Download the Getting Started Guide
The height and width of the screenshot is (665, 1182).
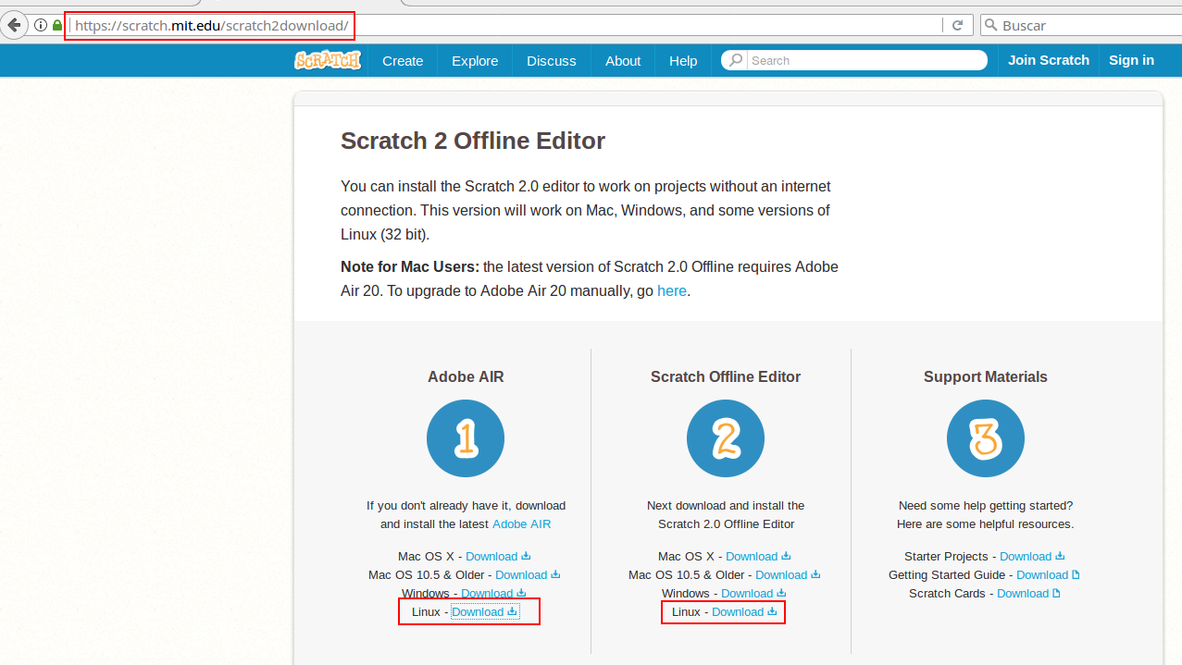[1042, 574]
